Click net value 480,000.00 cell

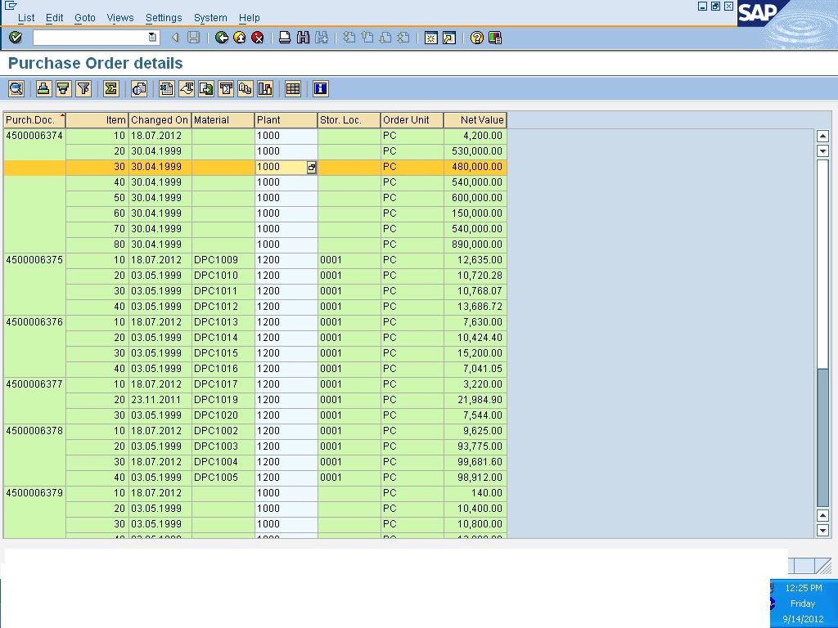point(475,167)
